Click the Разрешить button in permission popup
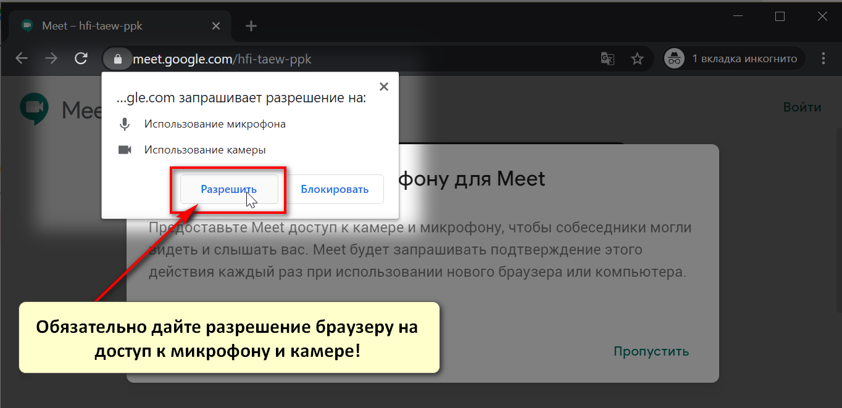The width and height of the screenshot is (842, 408). click(229, 189)
